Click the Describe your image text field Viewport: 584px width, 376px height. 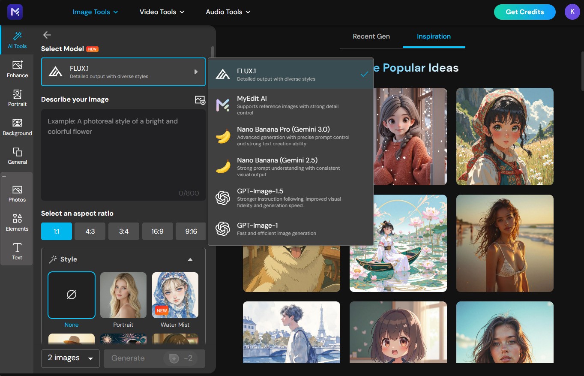(123, 154)
